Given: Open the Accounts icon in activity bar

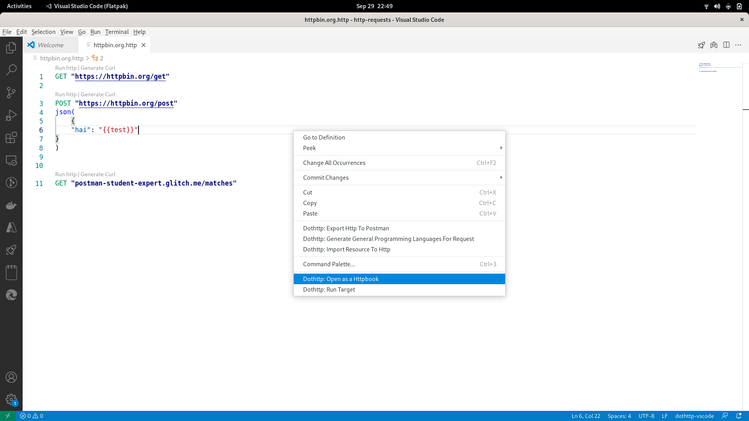Looking at the screenshot, I should (x=11, y=377).
